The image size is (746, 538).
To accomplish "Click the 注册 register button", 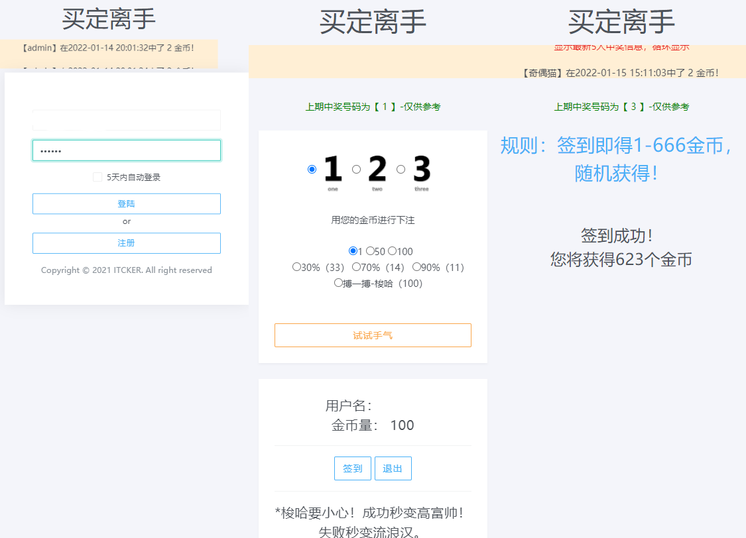I will point(127,243).
